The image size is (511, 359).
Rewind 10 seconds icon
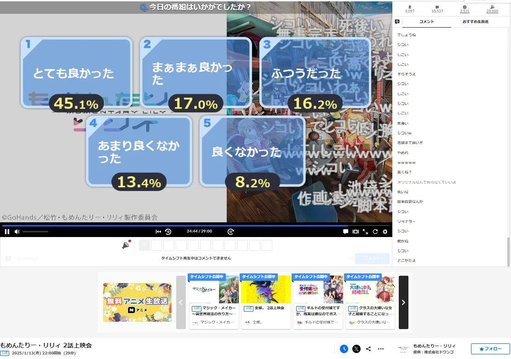pyautogui.click(x=168, y=232)
